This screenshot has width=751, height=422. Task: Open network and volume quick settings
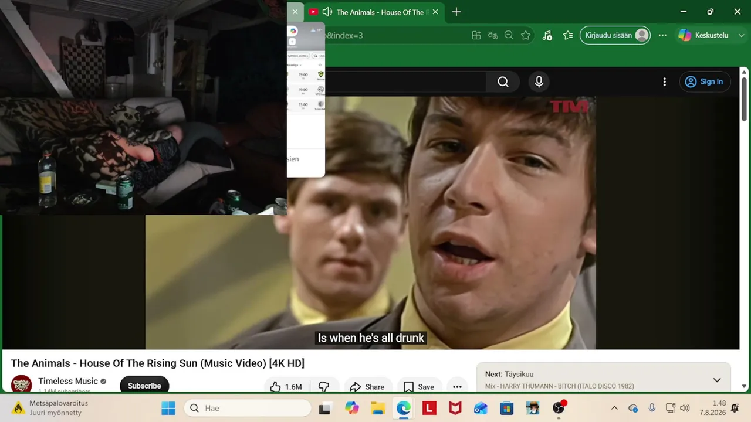pos(678,408)
